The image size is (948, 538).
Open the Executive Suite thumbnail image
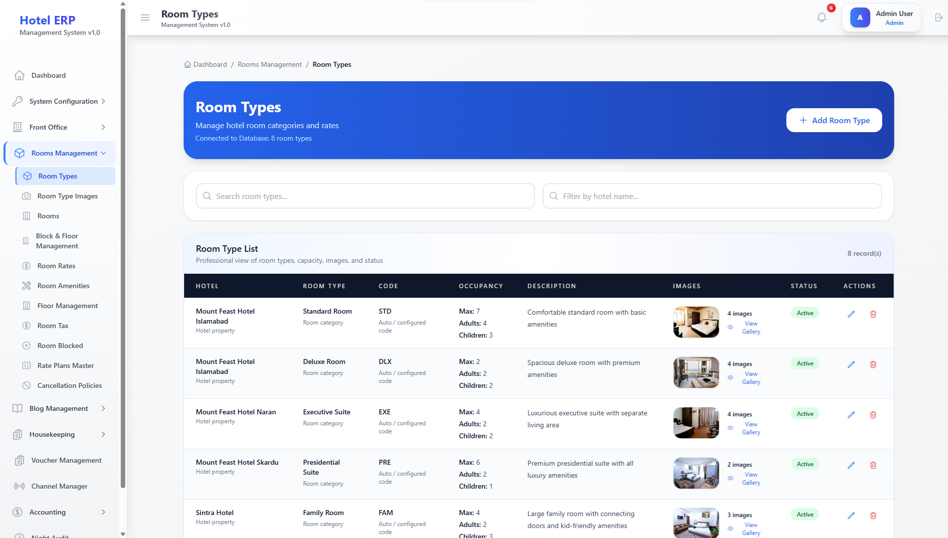tap(696, 423)
